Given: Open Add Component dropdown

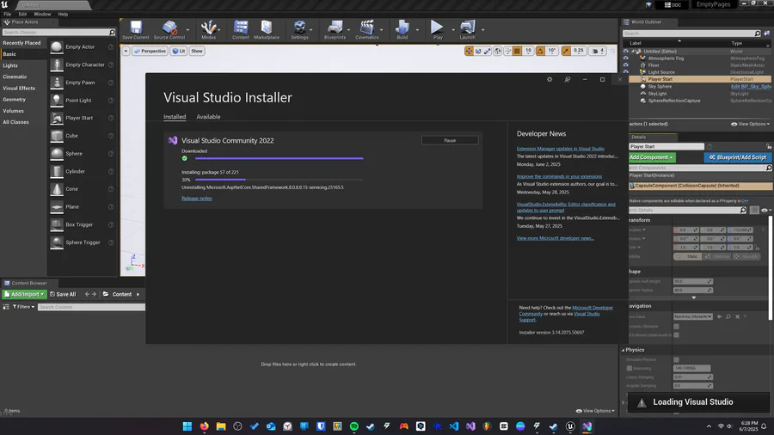Looking at the screenshot, I should pyautogui.click(x=652, y=157).
